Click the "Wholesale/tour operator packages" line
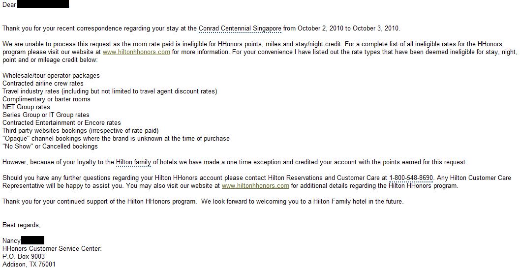This screenshot has width=520, height=268. point(51,76)
